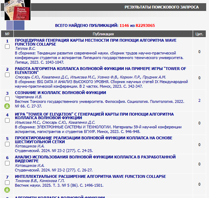Click row number 5 label
Image resolution: width=209 pixels, height=198 pixels.
[x=7, y=139]
